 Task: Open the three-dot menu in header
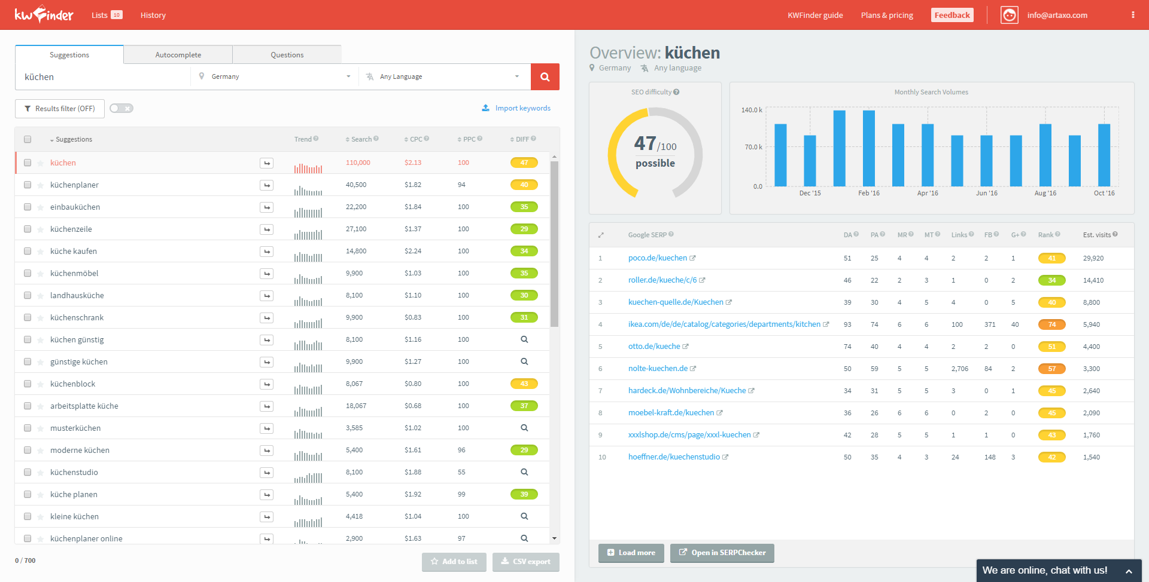1133,15
